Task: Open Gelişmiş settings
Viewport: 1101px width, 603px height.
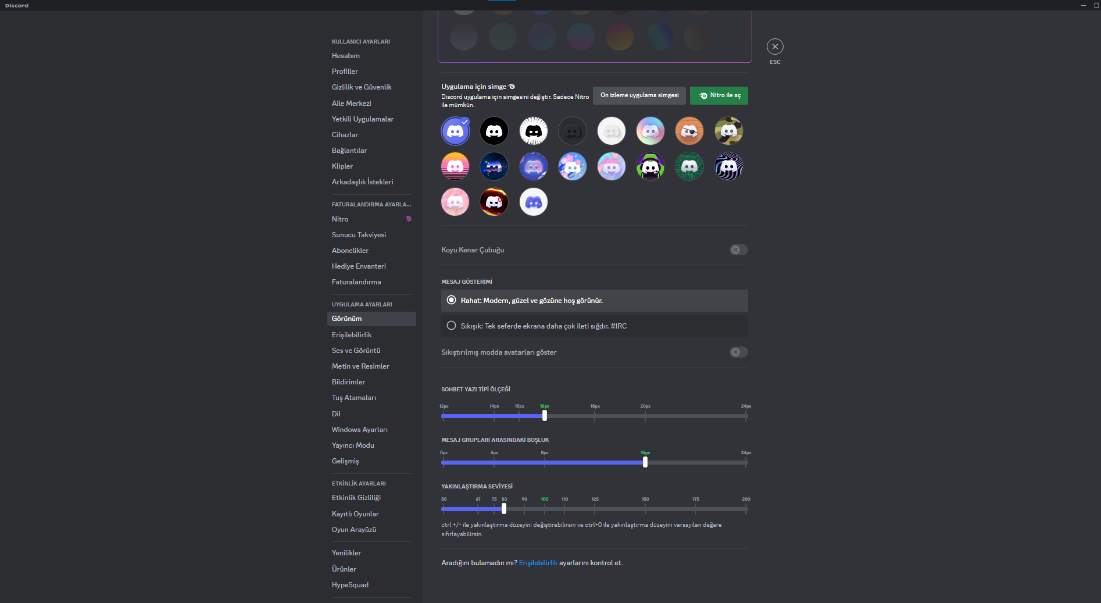Action: [x=371, y=461]
